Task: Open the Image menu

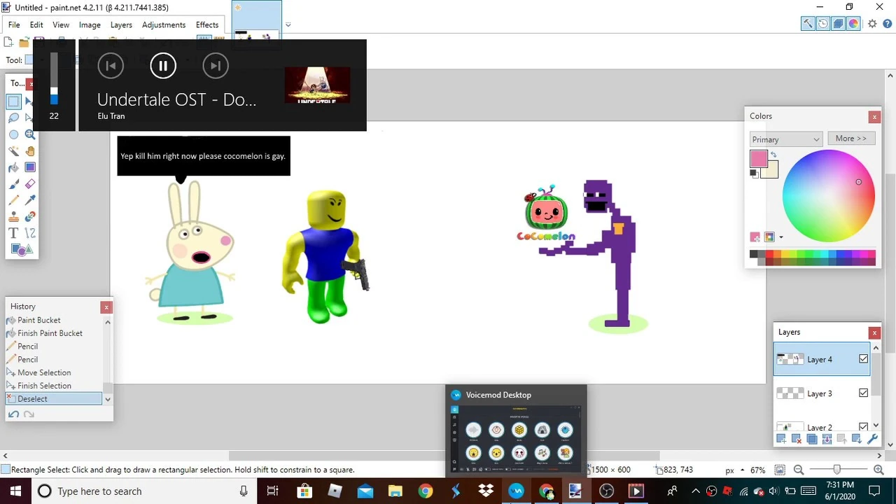Action: [x=90, y=24]
